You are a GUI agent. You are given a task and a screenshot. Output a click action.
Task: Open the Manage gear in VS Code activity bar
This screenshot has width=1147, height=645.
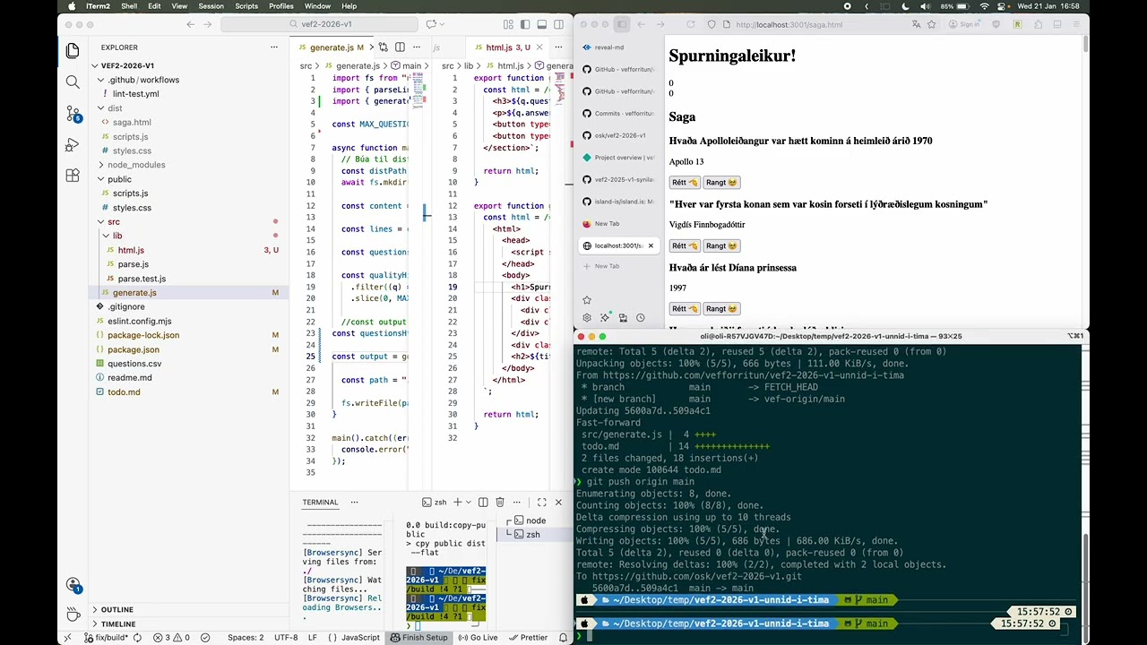click(73, 615)
